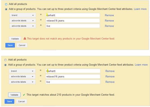The height and width of the screenshot is (107, 150).
Task: Open brand dropdown next to lowercase 'carhartt'
Action: point(23,15)
